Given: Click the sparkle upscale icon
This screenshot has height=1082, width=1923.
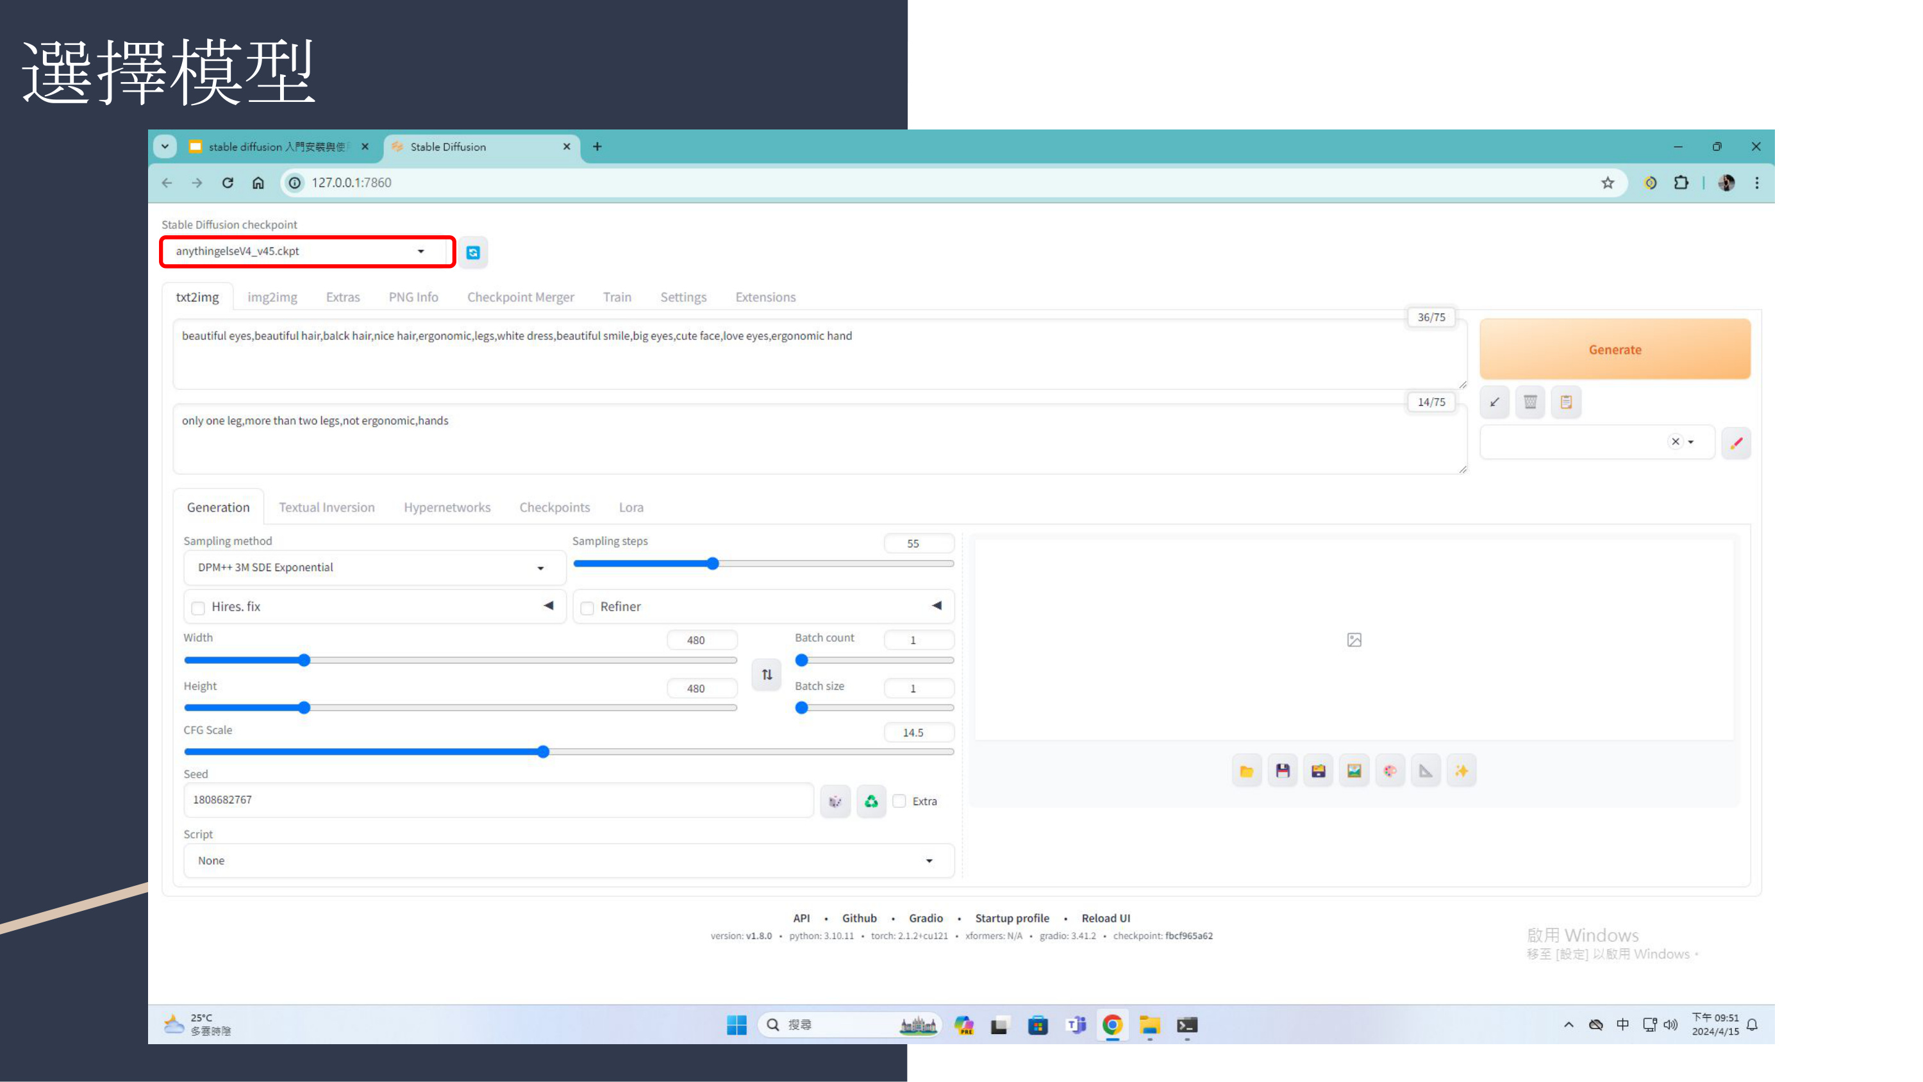Looking at the screenshot, I should (1461, 770).
